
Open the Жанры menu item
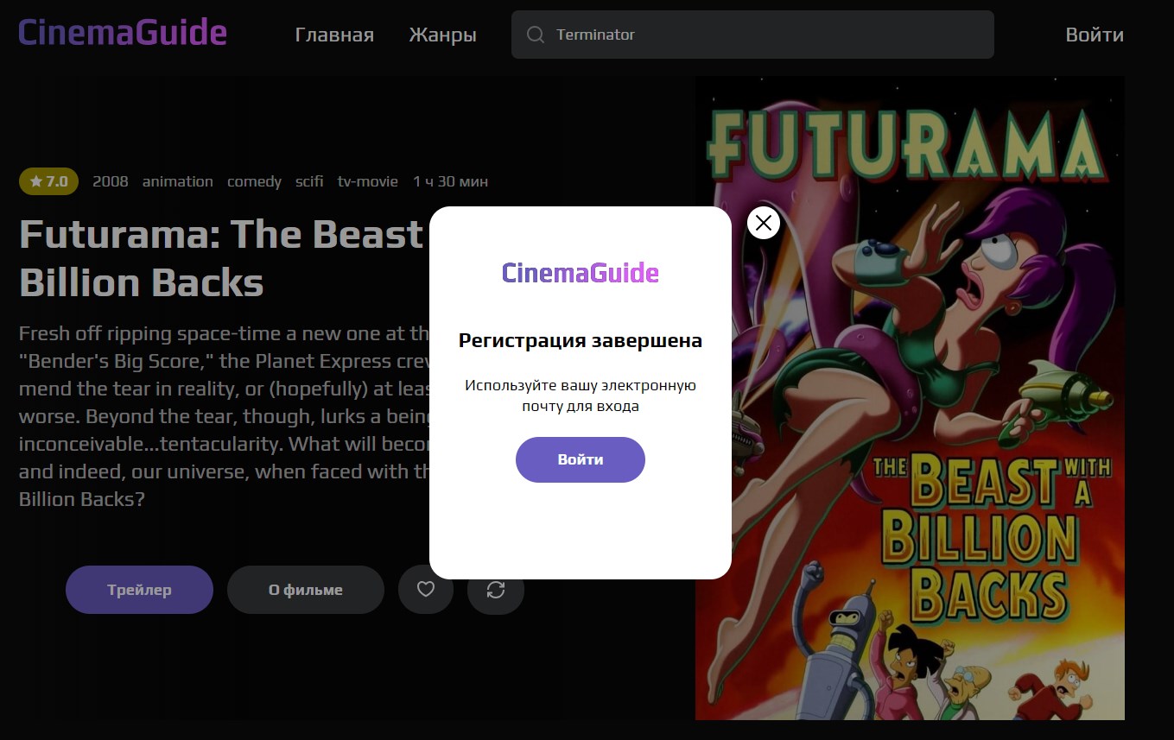coord(442,35)
